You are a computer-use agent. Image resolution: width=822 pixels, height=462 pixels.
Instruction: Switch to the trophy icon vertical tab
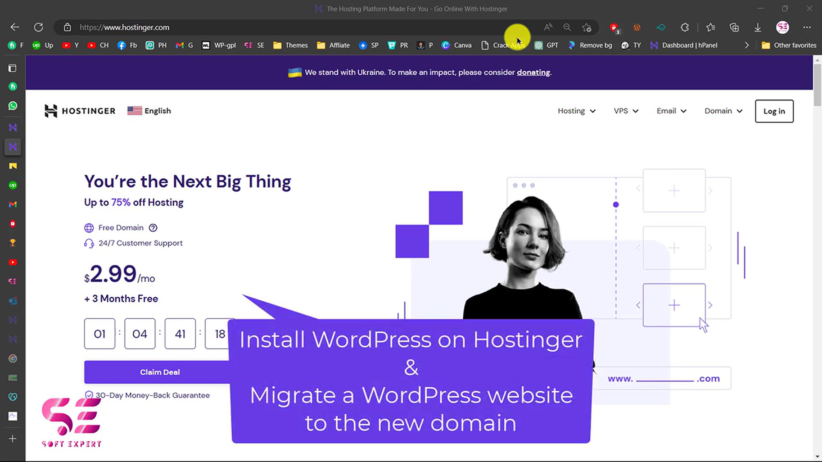tap(13, 243)
